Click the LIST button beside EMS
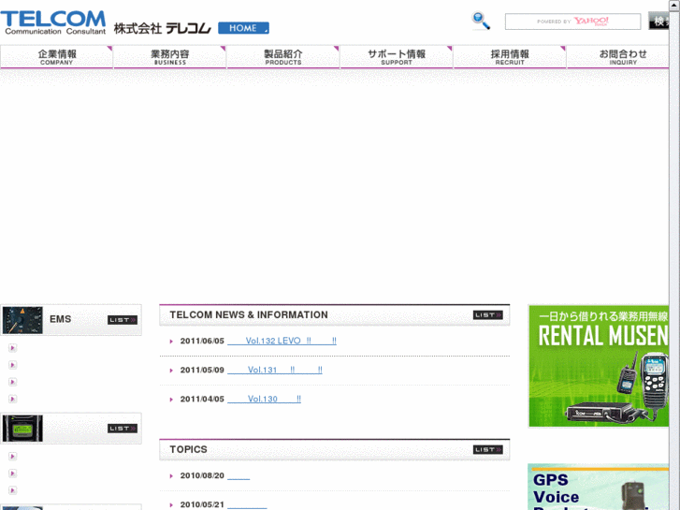Screen dimensions: 680x510 (123, 320)
